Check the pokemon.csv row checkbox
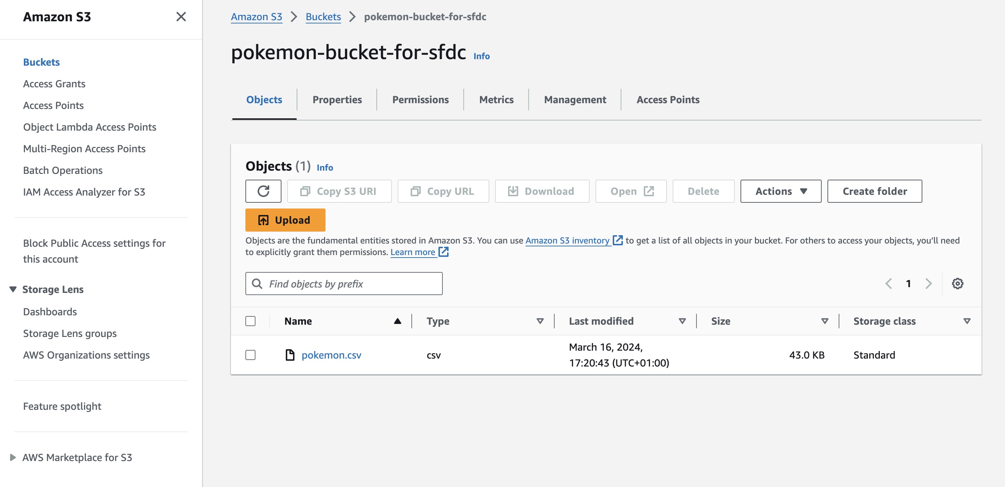This screenshot has width=1005, height=487. (250, 355)
